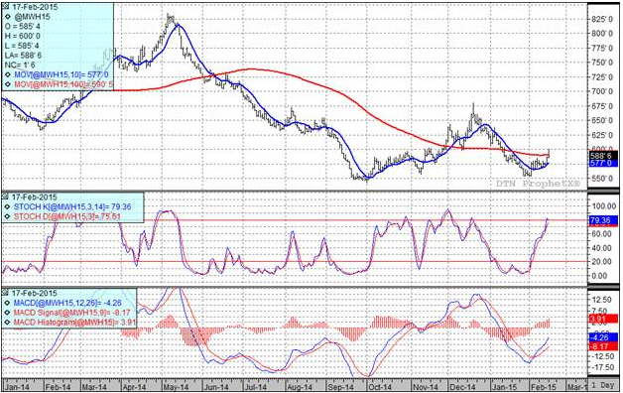
Task: Click the Sep-14 label on the time axis
Action: pos(341,386)
